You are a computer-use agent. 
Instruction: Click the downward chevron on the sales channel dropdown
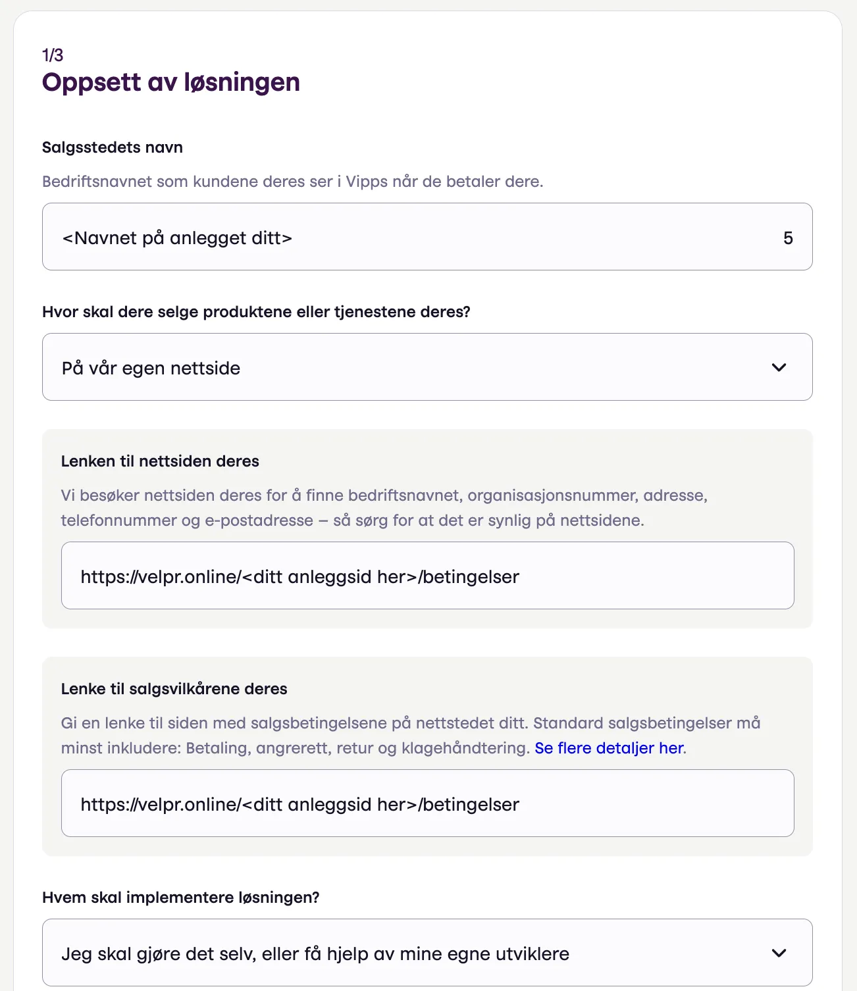(x=781, y=367)
